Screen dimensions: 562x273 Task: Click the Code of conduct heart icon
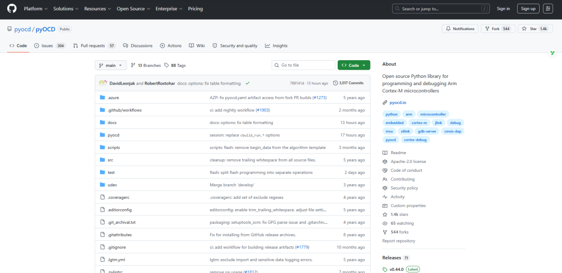pyautogui.click(x=385, y=170)
